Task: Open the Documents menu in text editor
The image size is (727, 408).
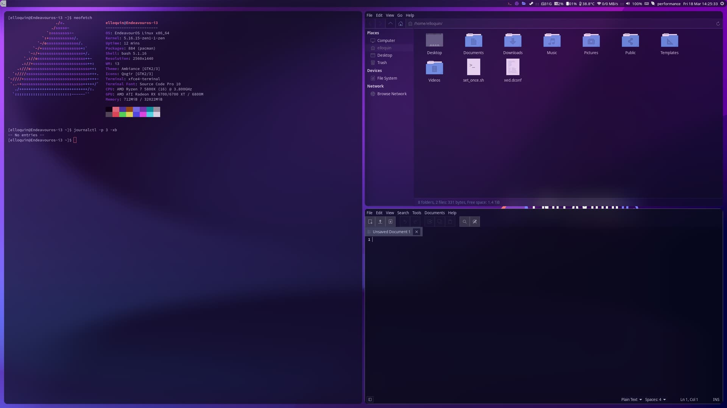Action: point(434,213)
